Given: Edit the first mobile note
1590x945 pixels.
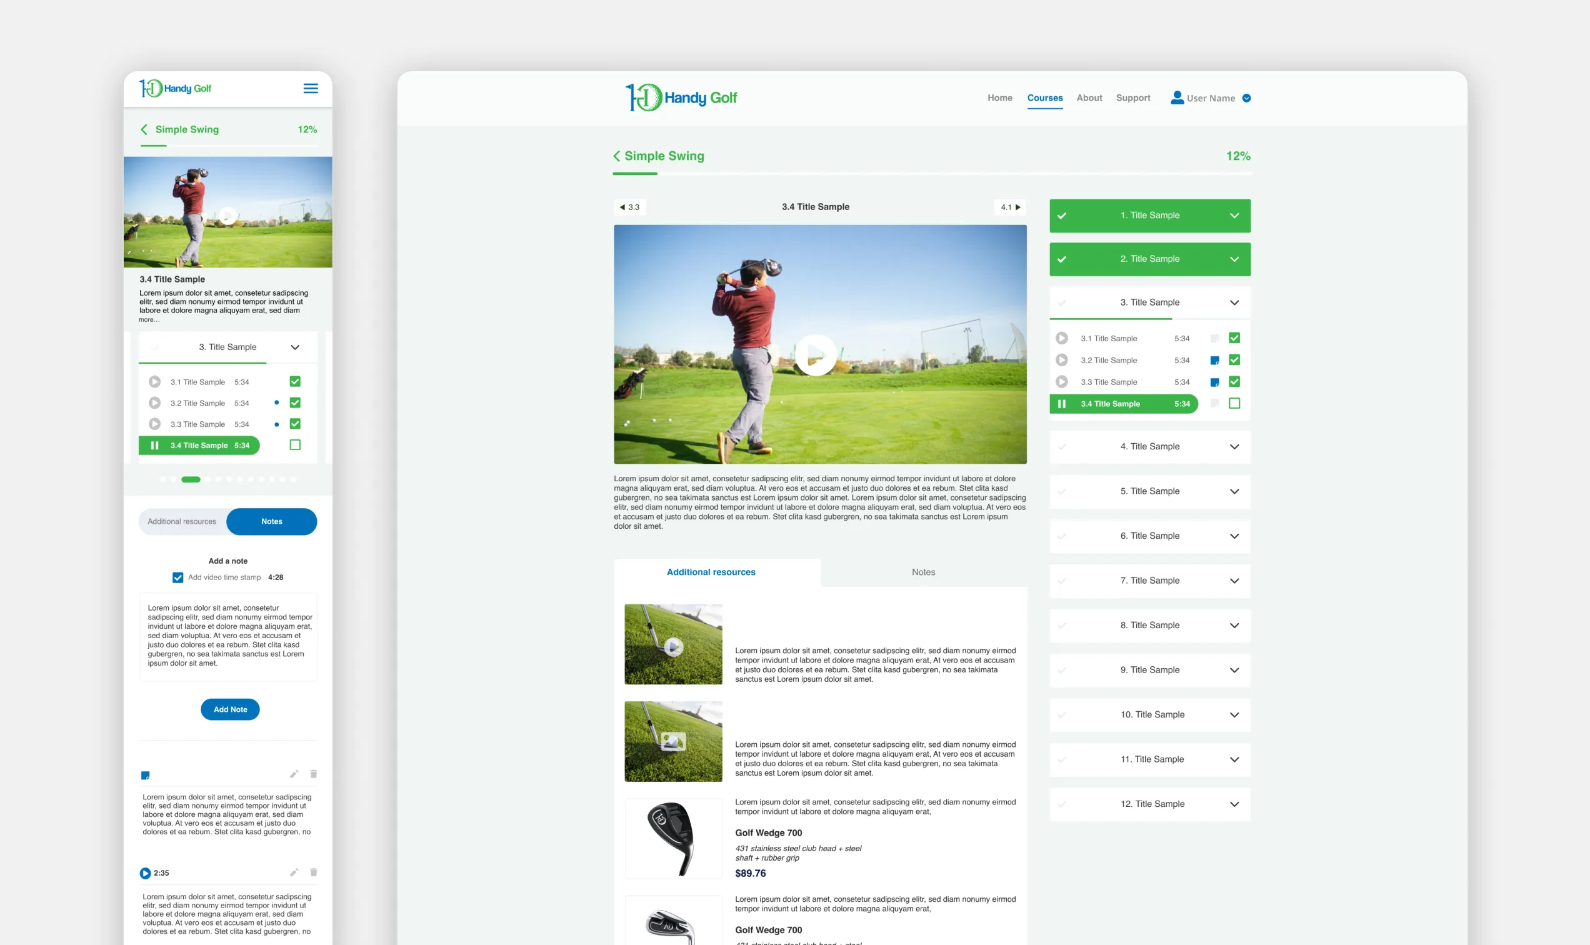Looking at the screenshot, I should click(294, 774).
